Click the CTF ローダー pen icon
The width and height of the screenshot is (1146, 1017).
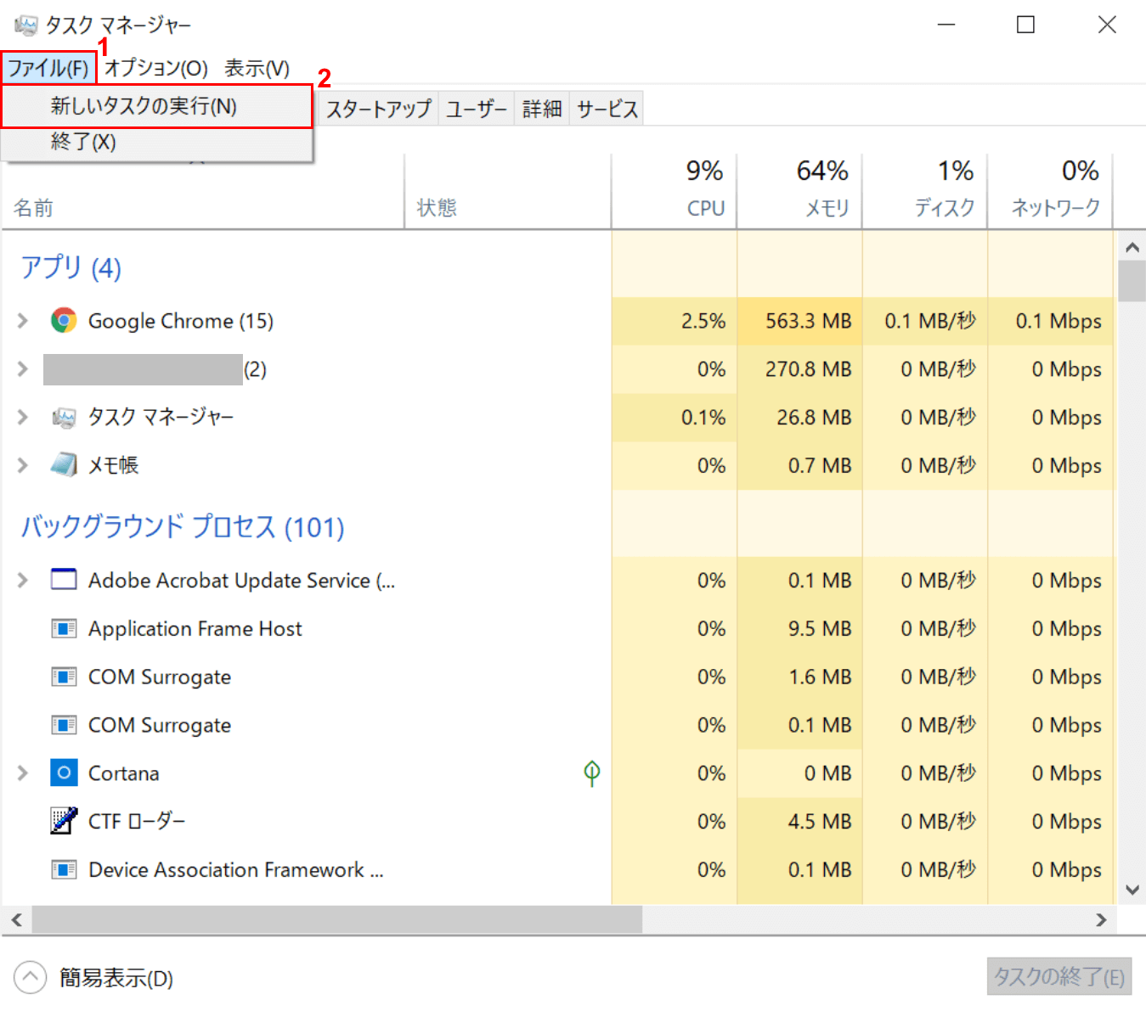pos(64,821)
